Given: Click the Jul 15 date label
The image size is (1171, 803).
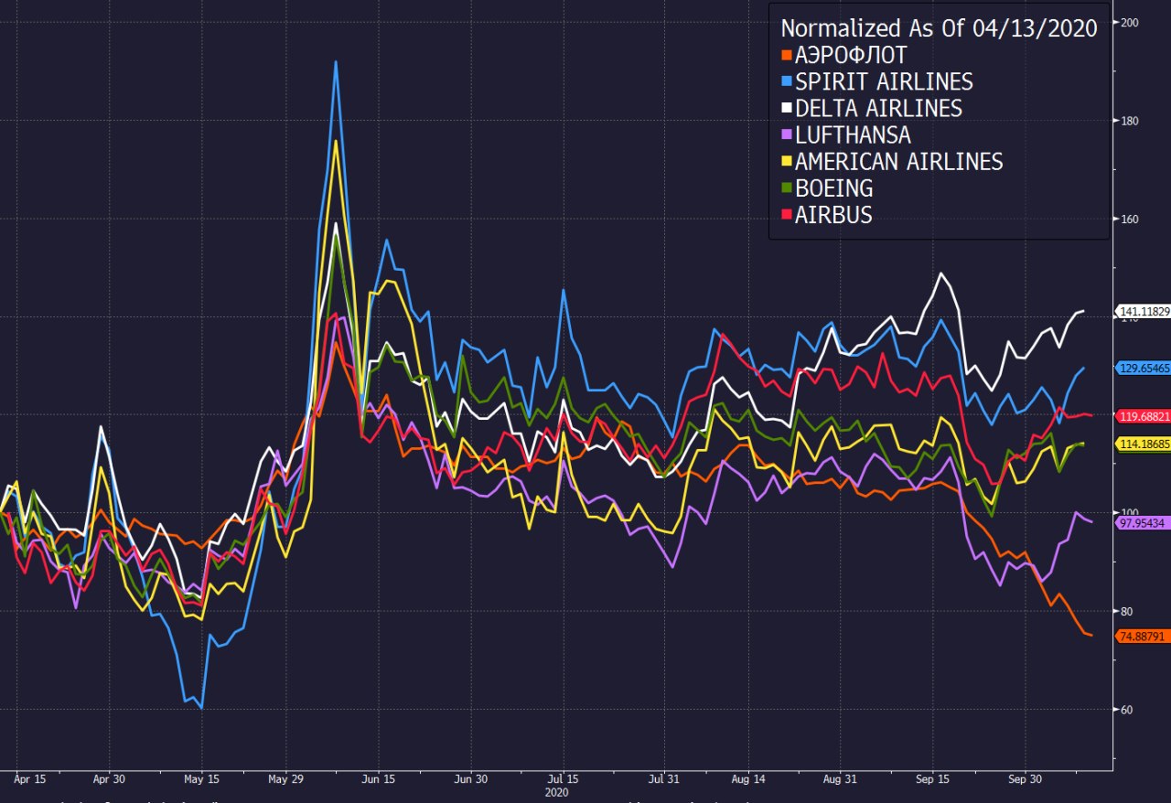Looking at the screenshot, I should (x=562, y=780).
